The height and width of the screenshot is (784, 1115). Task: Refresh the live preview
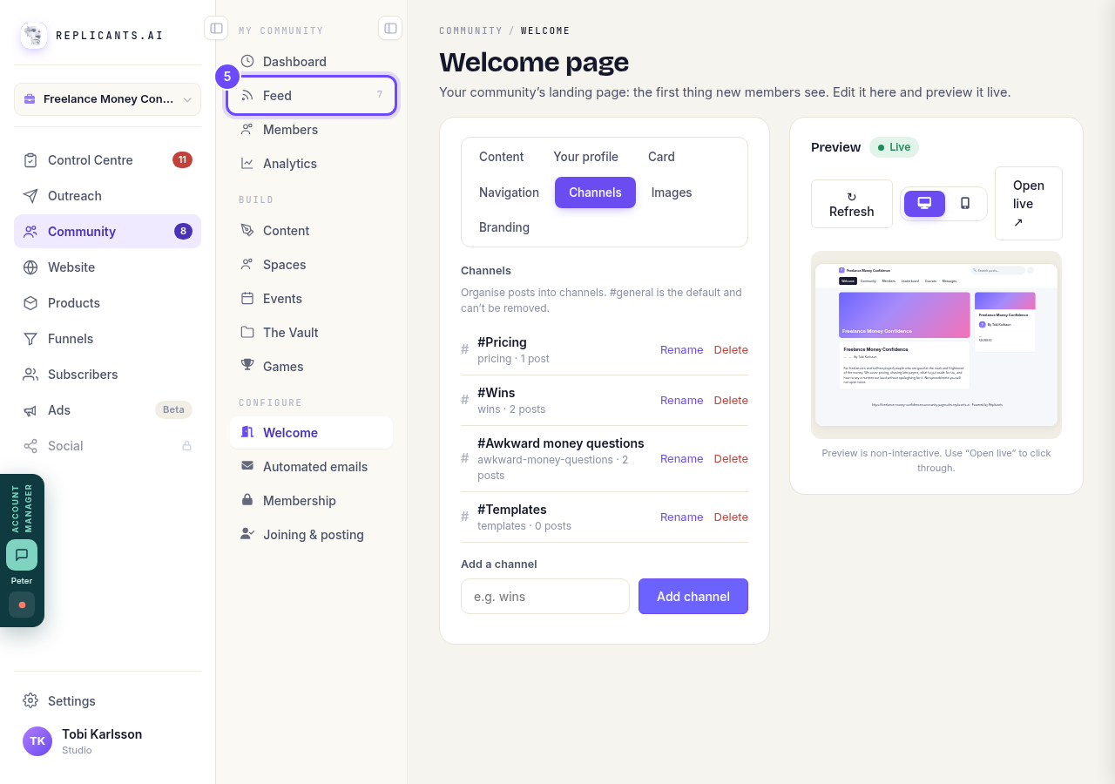(x=852, y=204)
